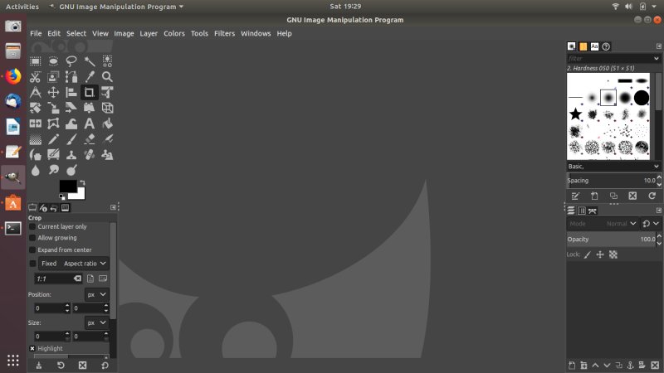Image resolution: width=664 pixels, height=373 pixels.
Task: Click the foreground color black swatch
Action: (67, 186)
